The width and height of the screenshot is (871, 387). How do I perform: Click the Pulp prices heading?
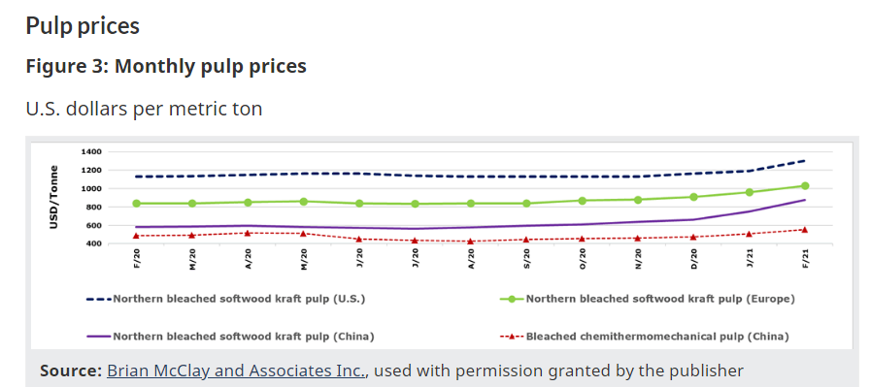(x=83, y=26)
